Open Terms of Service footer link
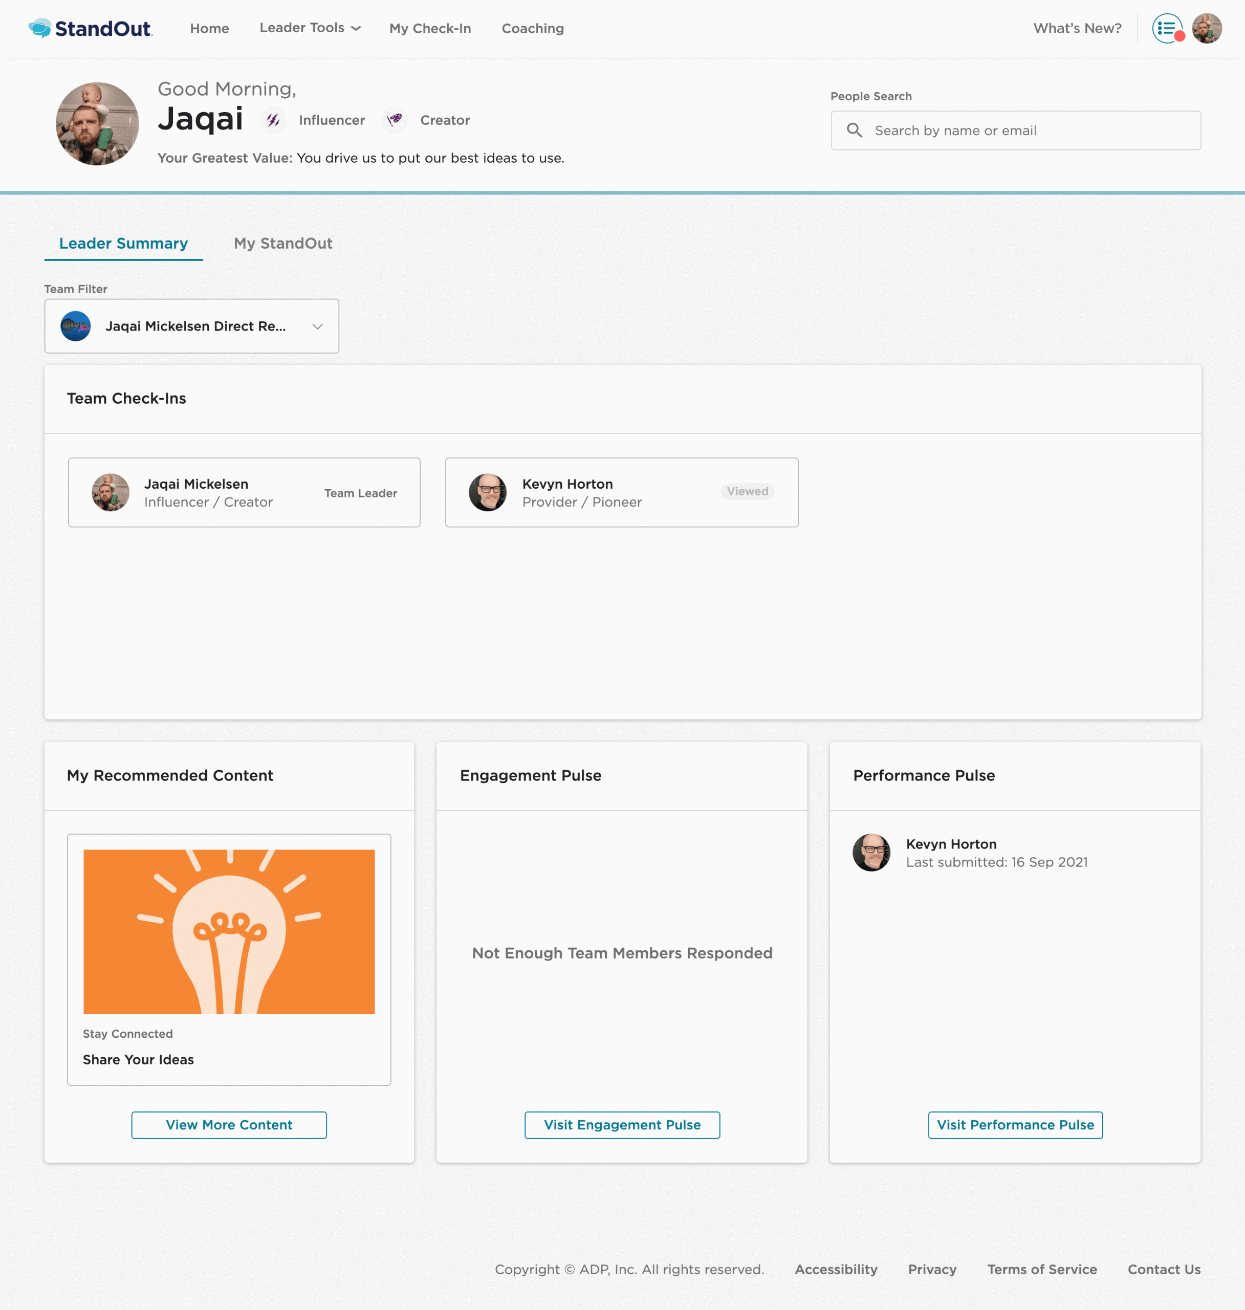The image size is (1245, 1310). 1042,1270
